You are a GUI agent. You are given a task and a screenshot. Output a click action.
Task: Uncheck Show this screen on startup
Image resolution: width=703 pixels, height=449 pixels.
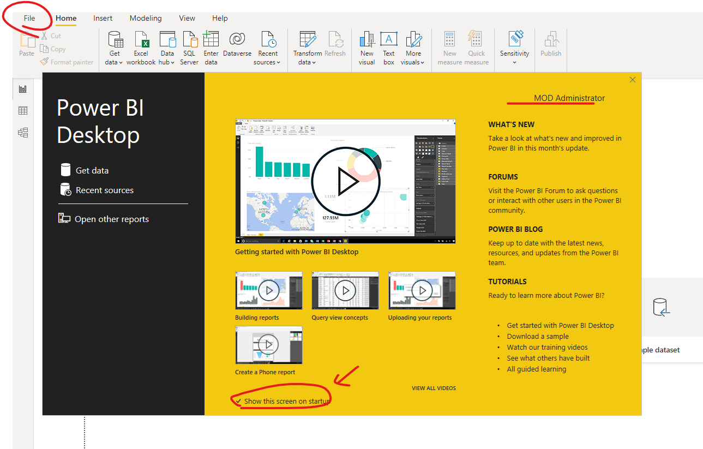tap(239, 401)
